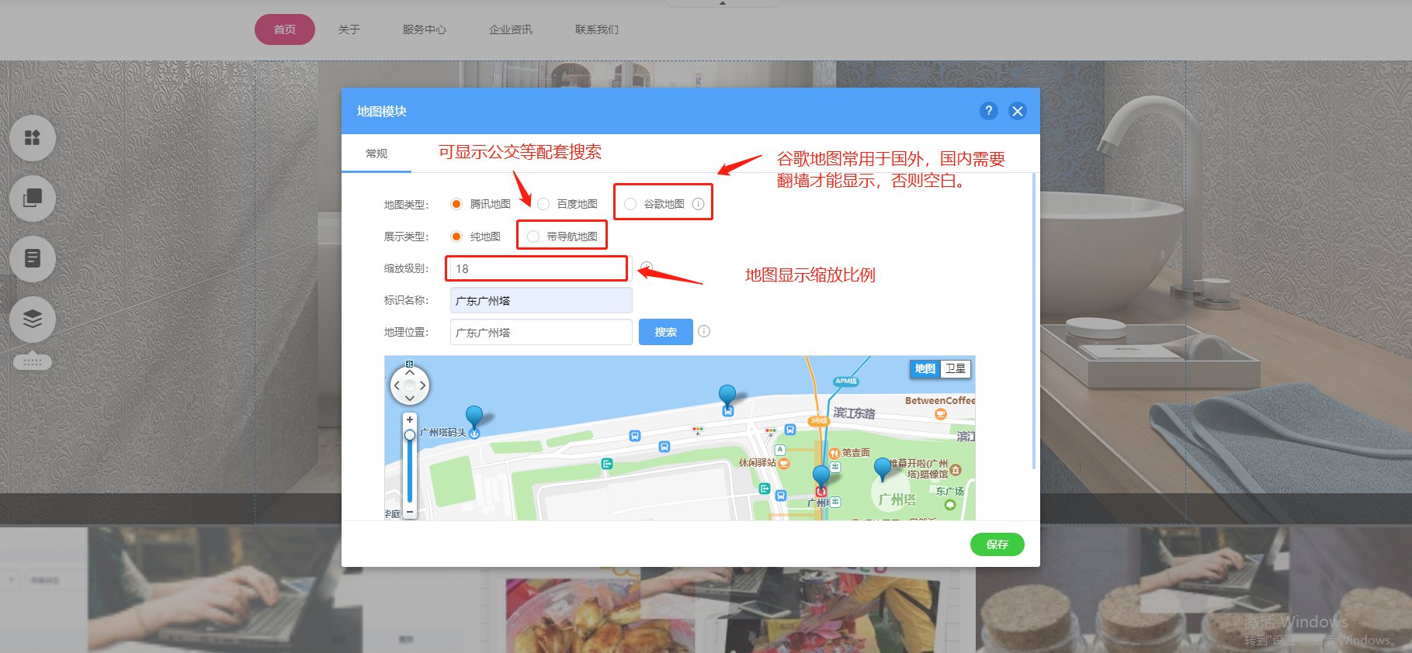Viewport: 1412px width, 653px height.
Task: Click the dialog's vertical scrollbar
Action: point(1034,321)
